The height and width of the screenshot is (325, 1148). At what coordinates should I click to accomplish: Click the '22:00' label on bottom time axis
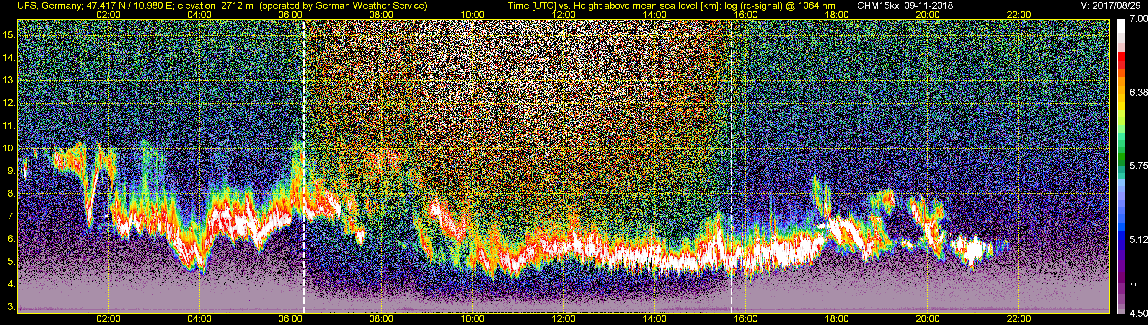[x=1019, y=319]
